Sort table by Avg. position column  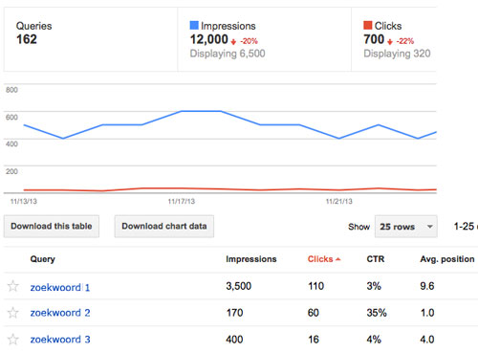click(x=447, y=259)
